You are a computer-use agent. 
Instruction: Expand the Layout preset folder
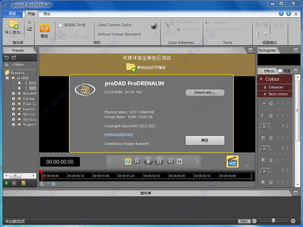[13, 109]
